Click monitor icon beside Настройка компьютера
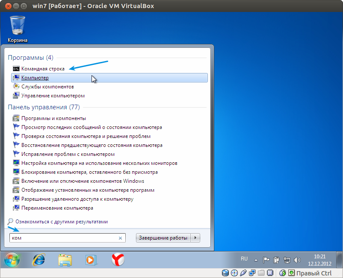 point(16,163)
